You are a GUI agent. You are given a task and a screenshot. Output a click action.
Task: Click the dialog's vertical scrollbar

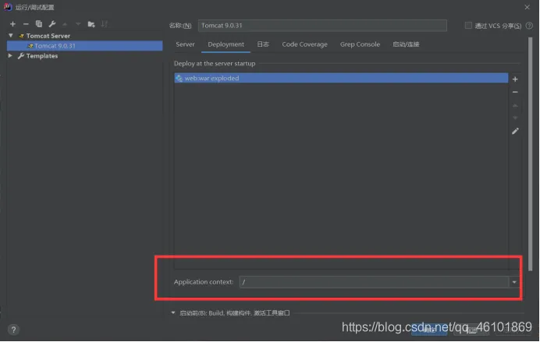(531, 154)
